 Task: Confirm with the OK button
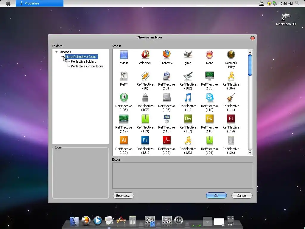point(216,196)
